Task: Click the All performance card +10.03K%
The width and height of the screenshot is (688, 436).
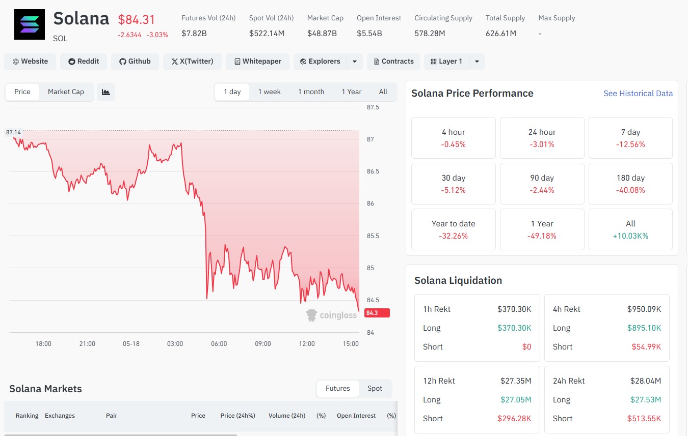Action: tap(630, 229)
